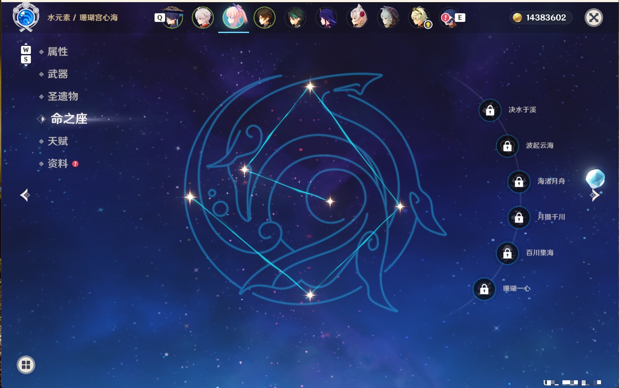Viewport: 619px width, 388px height.
Task: Select the locked constellation 决水于溪
Action: [490, 110]
